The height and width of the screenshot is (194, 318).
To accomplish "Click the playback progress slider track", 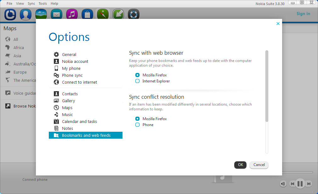I will [297, 172].
